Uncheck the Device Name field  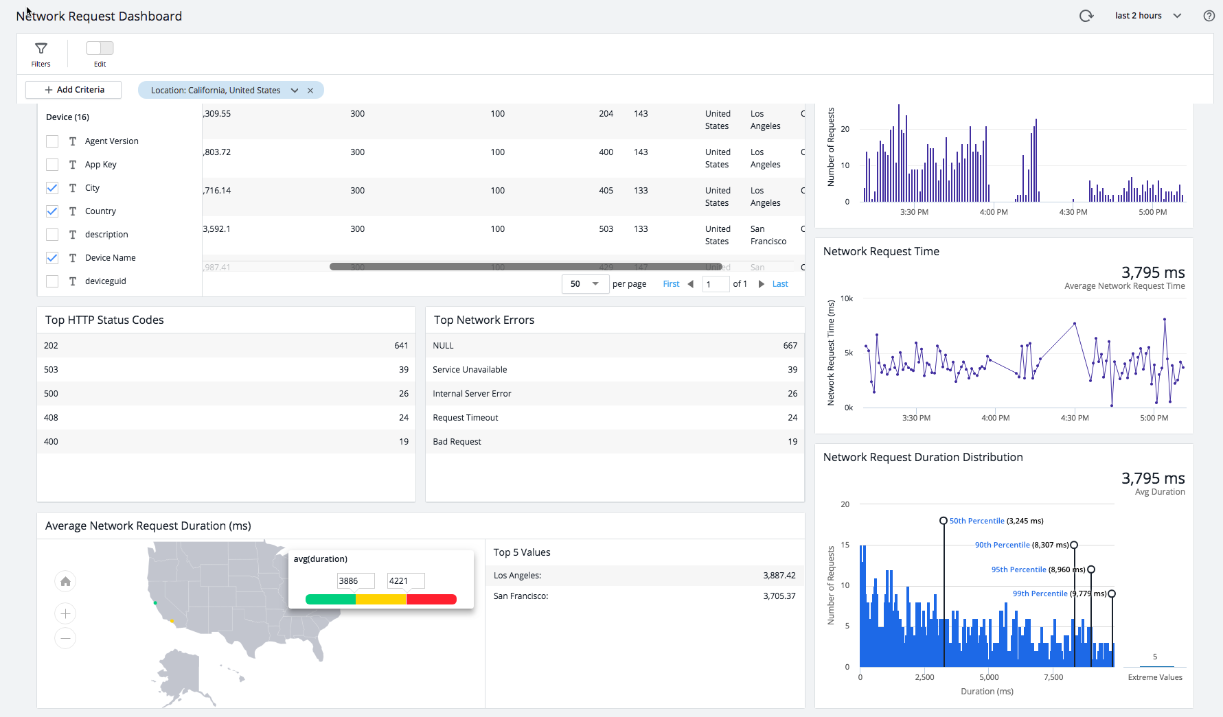pos(52,258)
